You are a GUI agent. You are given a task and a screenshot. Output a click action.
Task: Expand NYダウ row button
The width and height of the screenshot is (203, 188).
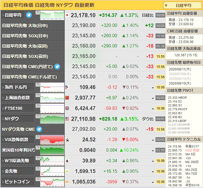(x=18, y=119)
